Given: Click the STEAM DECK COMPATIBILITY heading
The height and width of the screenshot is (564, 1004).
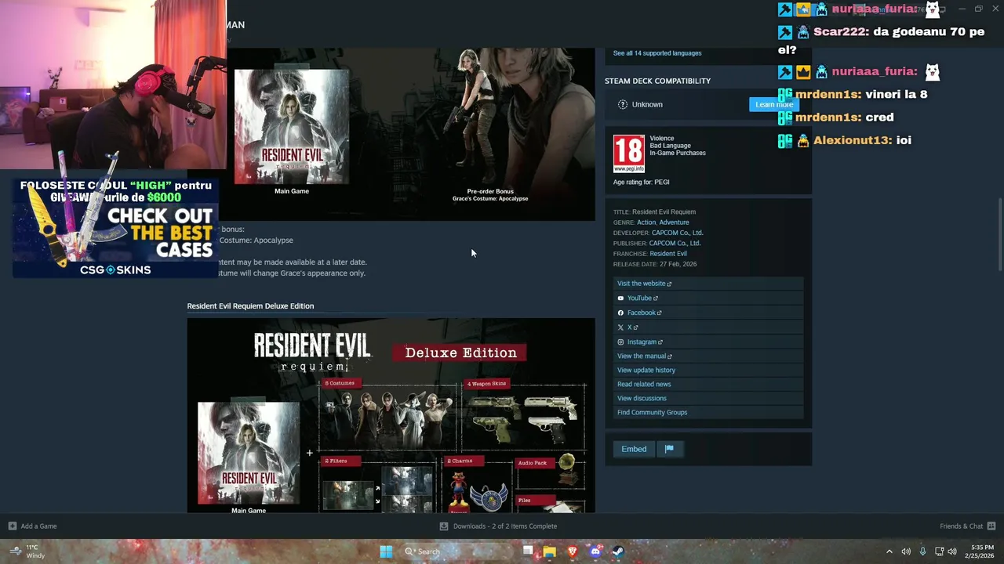Looking at the screenshot, I should tap(657, 81).
